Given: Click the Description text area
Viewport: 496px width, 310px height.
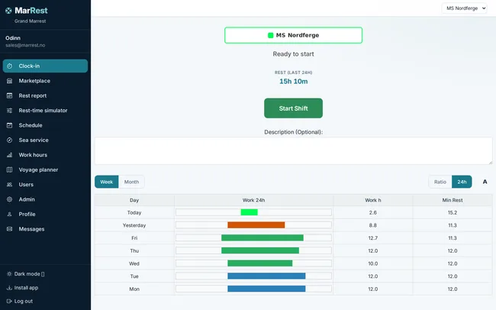Looking at the screenshot, I should click(293, 150).
